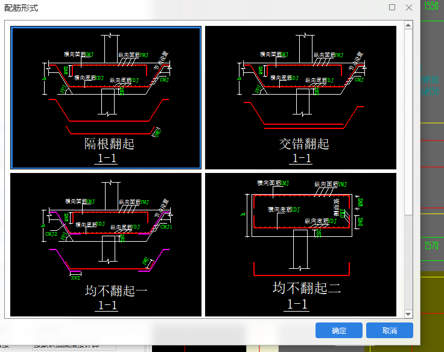The image size is (444, 352).
Task: Close the 配筋形式 dialog
Action: pyautogui.click(x=409, y=7)
